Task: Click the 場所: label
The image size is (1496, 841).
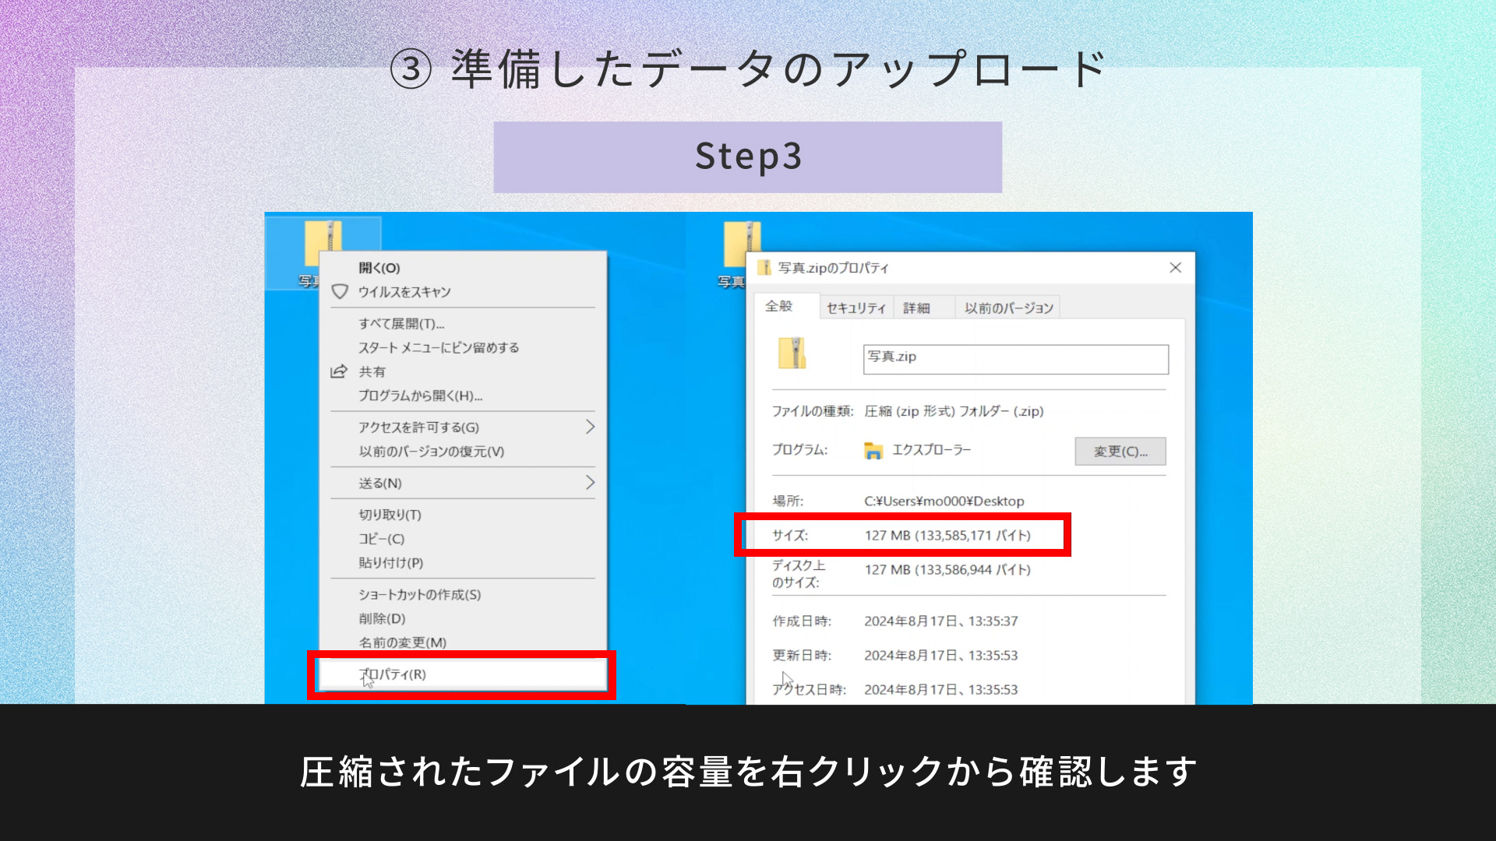Action: click(x=788, y=501)
